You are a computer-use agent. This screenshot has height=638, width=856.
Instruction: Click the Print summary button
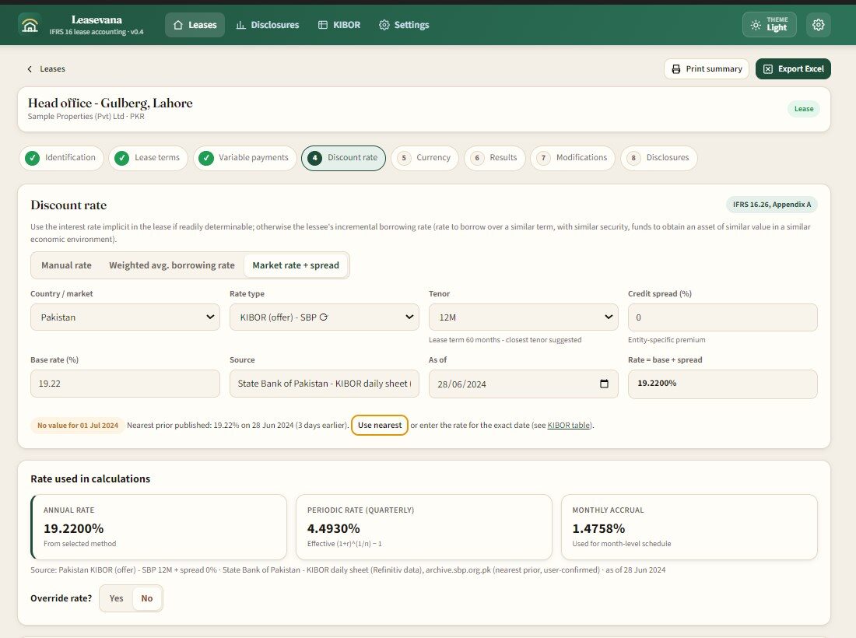[x=707, y=68]
